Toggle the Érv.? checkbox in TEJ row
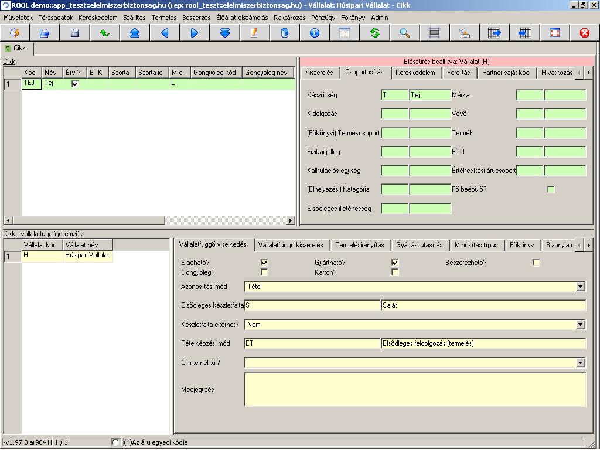600x450 pixels. (x=75, y=83)
